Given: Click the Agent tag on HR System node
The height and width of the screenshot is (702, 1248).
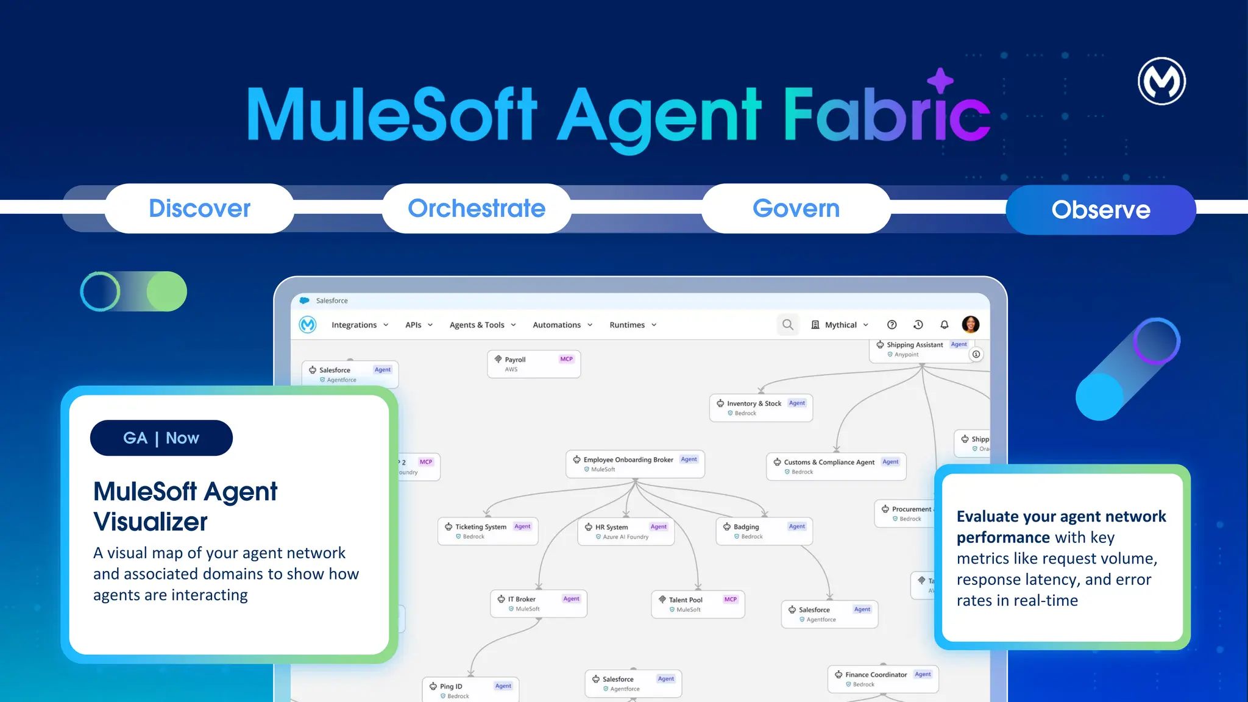Looking at the screenshot, I should 658,526.
